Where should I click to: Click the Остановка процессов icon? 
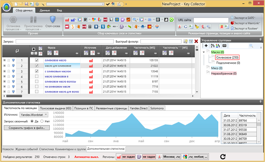tap(13, 19)
